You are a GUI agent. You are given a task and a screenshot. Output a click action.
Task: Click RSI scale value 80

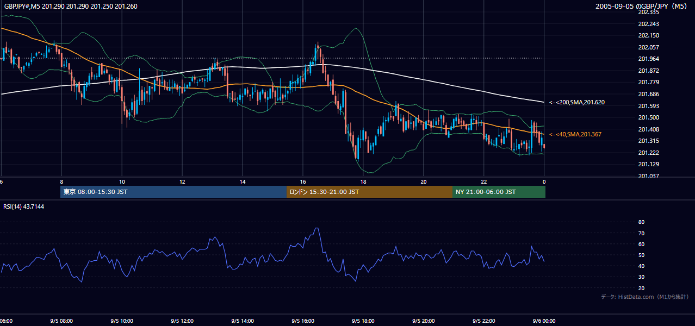pyautogui.click(x=641, y=222)
